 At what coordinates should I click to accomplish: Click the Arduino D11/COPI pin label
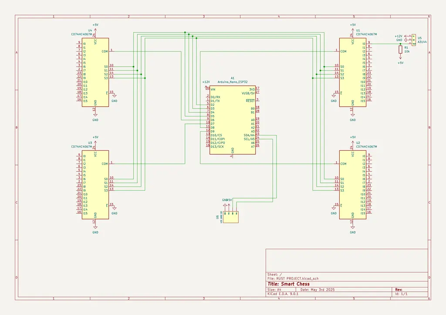point(218,139)
